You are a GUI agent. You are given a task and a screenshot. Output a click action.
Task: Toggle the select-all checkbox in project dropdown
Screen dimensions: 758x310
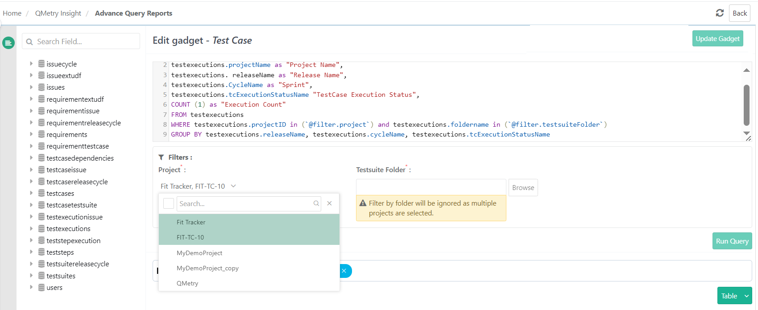click(x=169, y=203)
